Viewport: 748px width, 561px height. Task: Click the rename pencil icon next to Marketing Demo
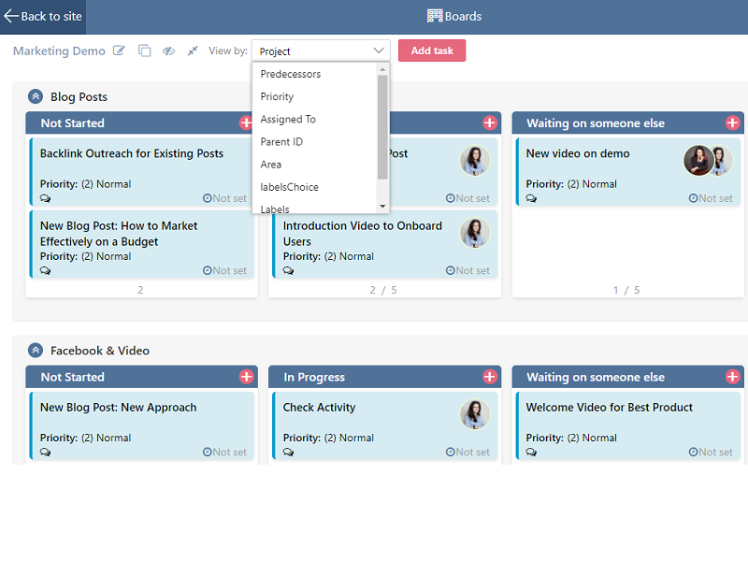(x=120, y=50)
